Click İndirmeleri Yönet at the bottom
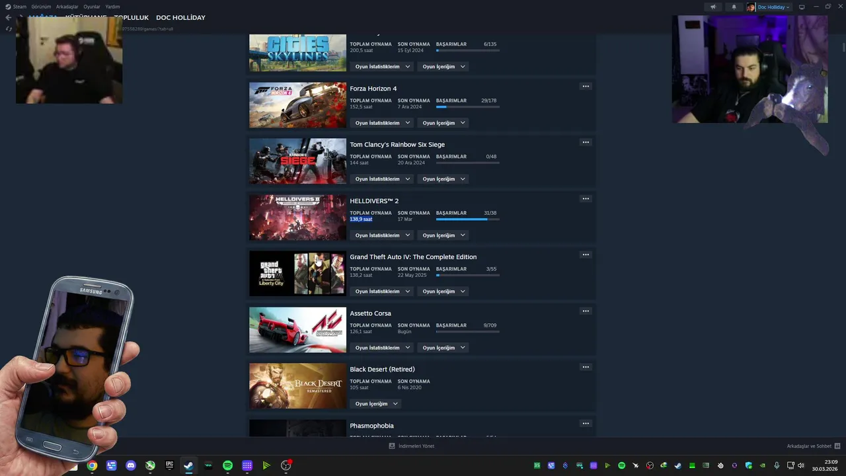Image resolution: width=846 pixels, height=476 pixels. click(416, 446)
